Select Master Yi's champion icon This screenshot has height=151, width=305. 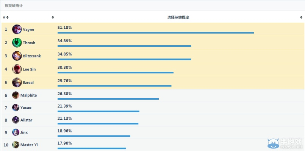tap(16, 145)
